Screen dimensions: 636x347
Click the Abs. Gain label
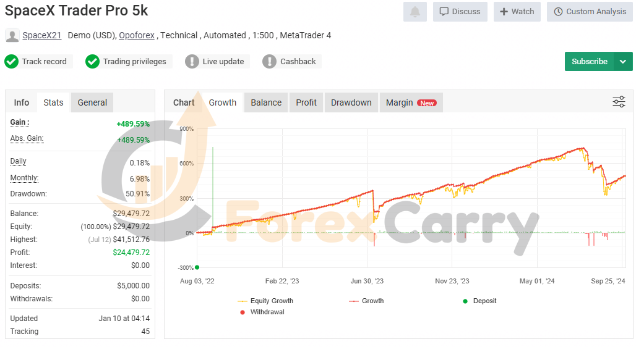[27, 138]
